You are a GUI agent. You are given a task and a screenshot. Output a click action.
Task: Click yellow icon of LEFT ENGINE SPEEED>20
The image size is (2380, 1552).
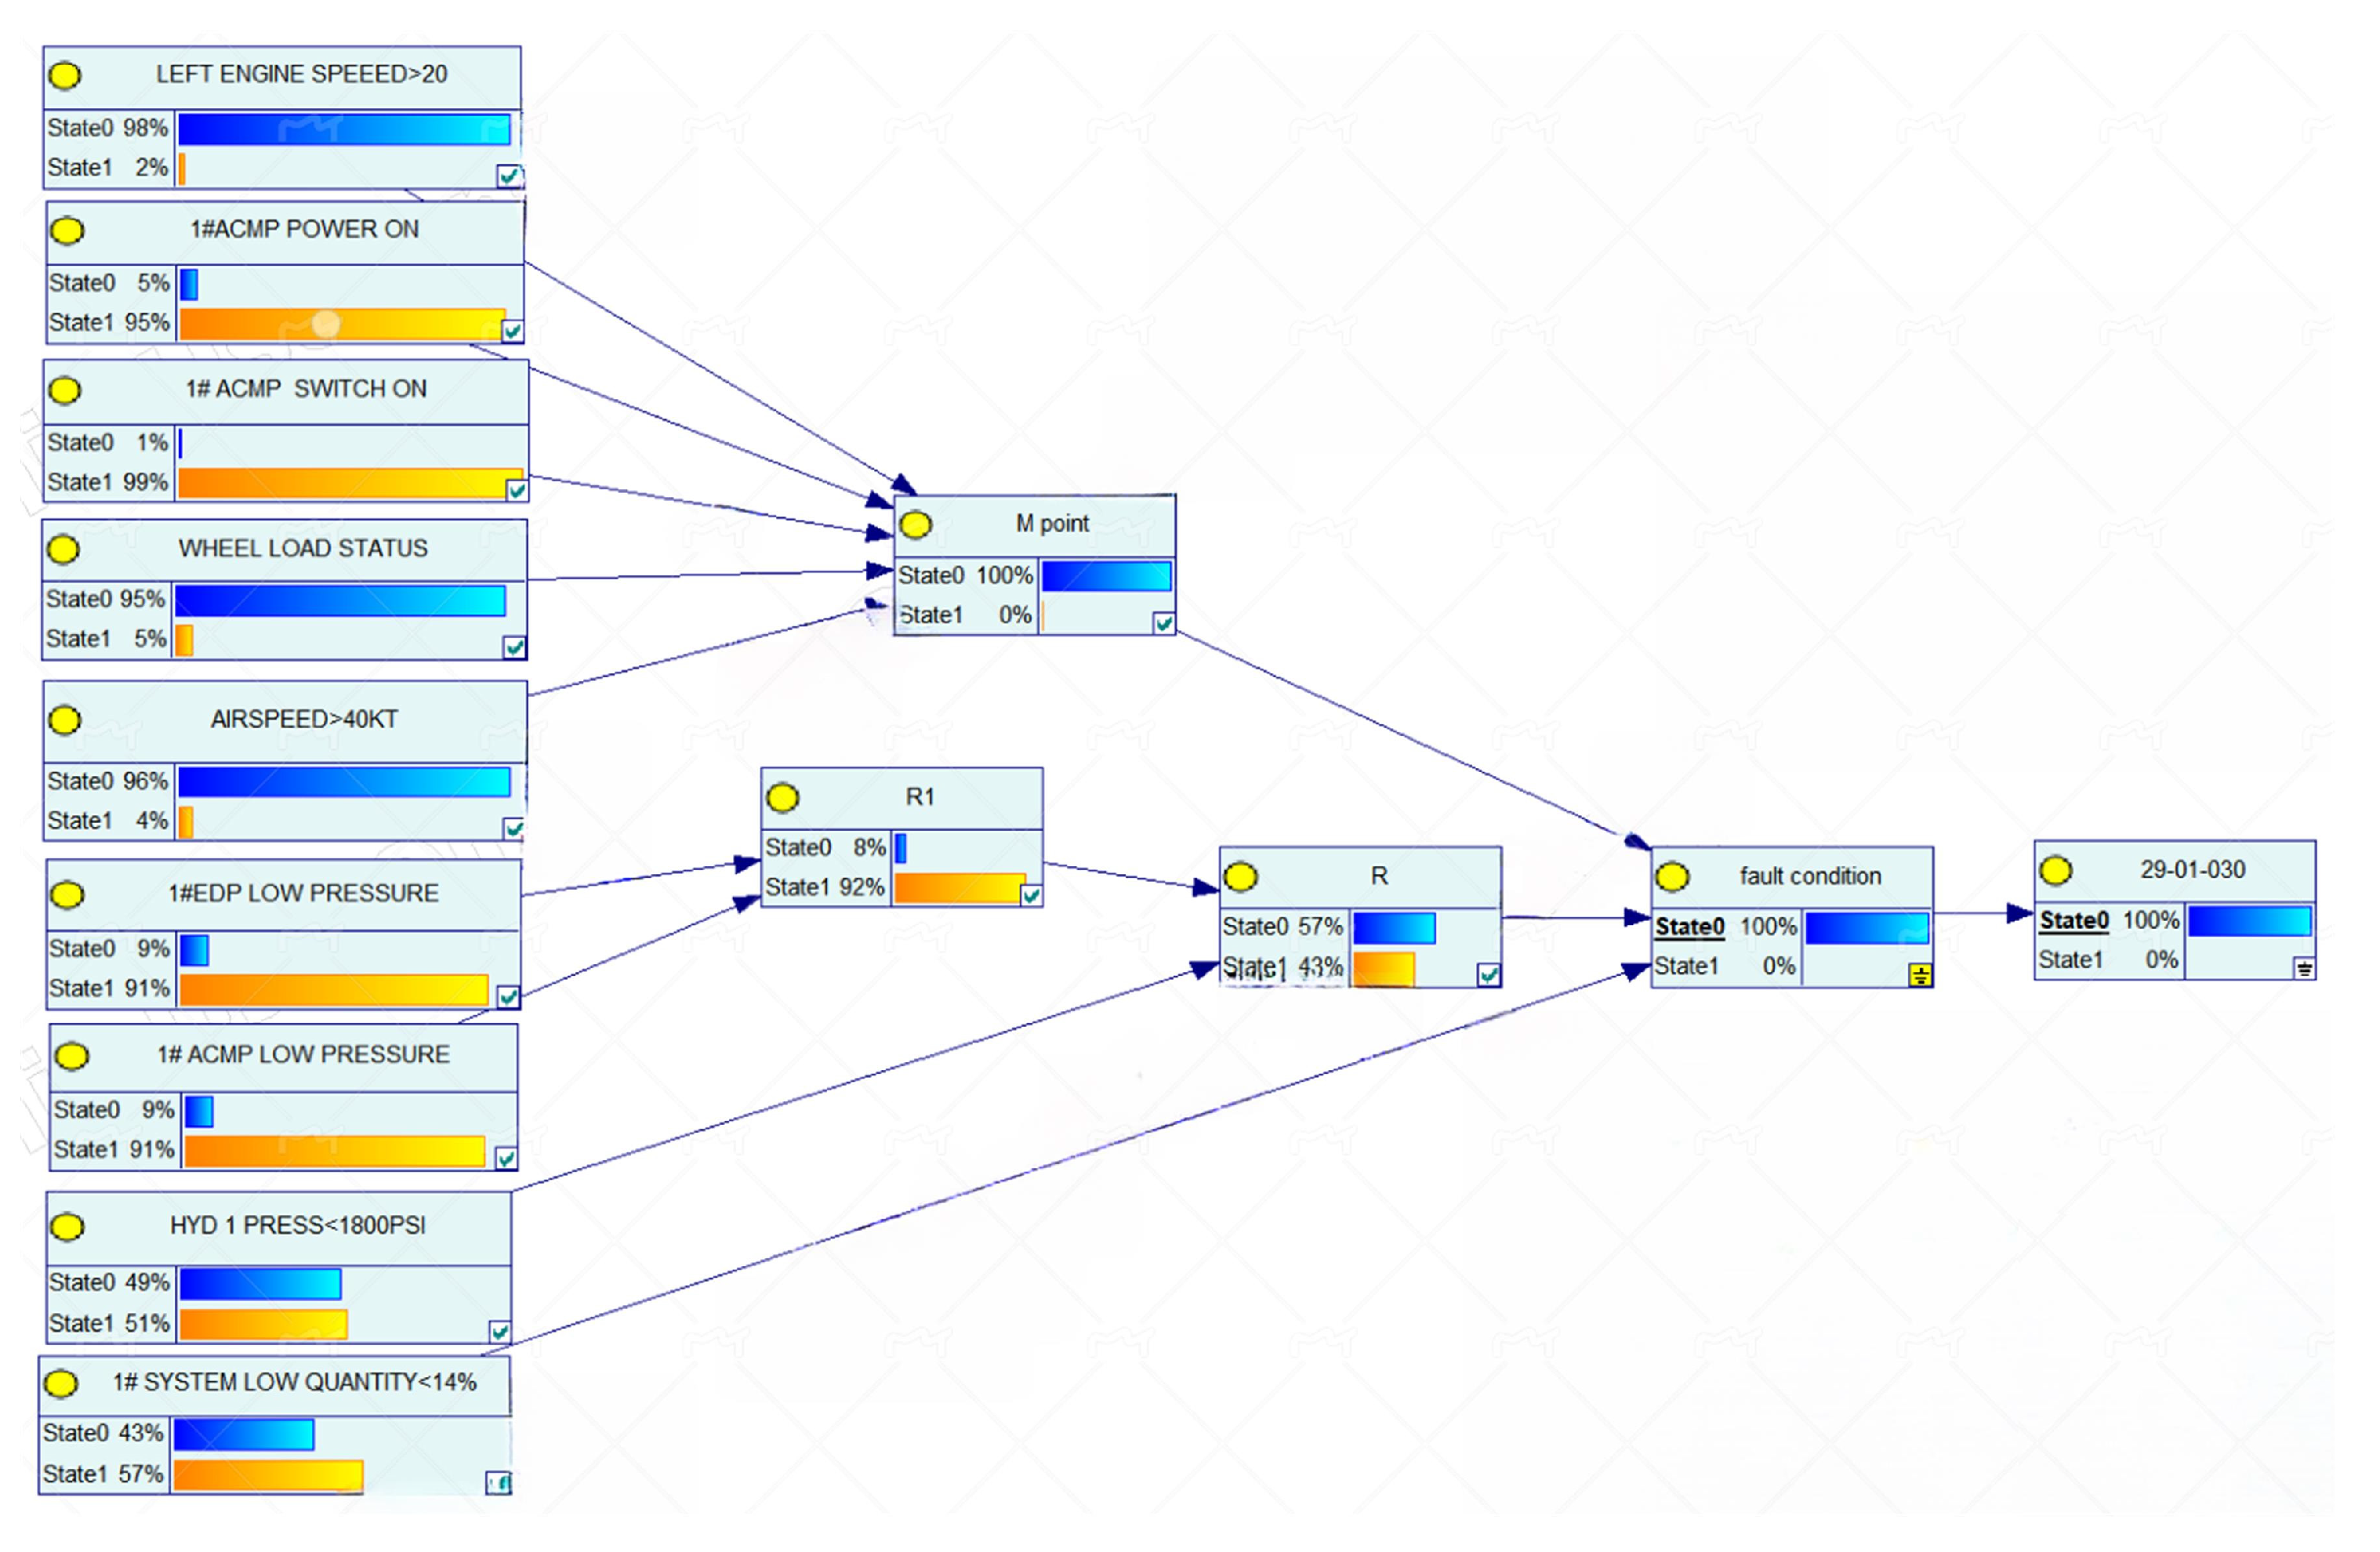coord(65,75)
